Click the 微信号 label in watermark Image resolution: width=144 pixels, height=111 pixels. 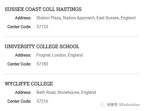(112, 104)
